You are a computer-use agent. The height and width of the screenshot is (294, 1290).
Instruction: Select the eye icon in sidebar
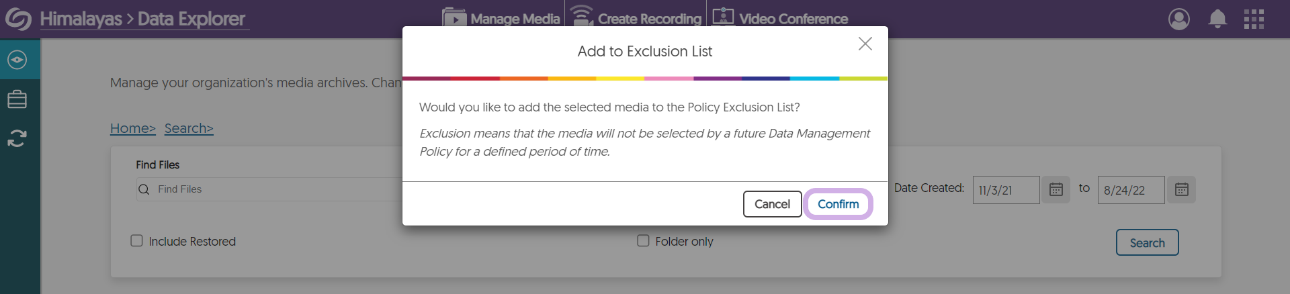coord(17,60)
